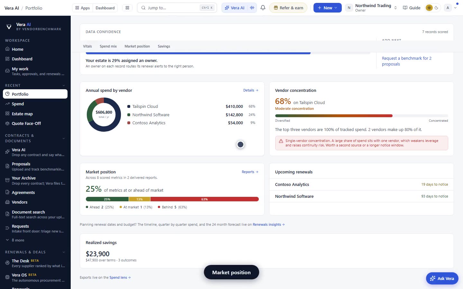Open the Contoso Analytics renewal row

click(361, 184)
